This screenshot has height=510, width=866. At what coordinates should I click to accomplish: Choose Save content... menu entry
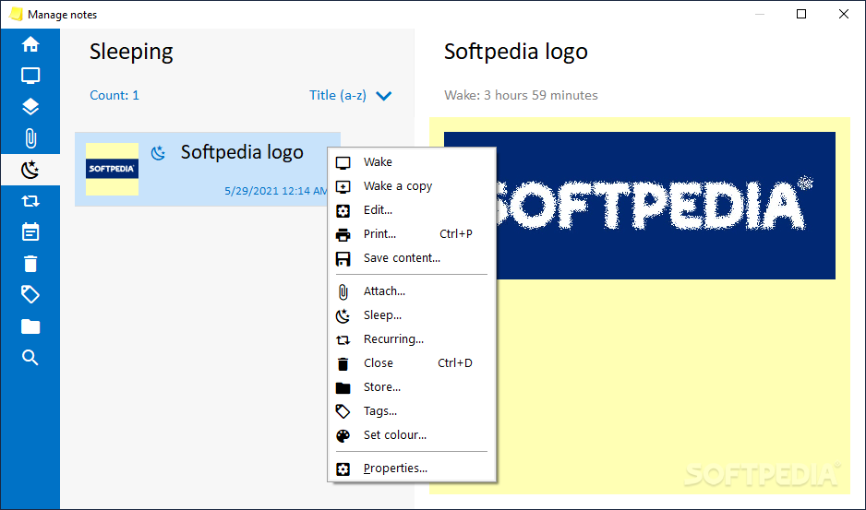tap(412, 258)
